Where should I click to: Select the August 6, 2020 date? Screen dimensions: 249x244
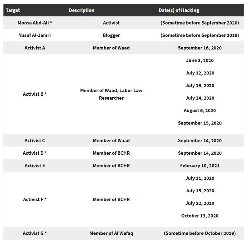point(200,110)
